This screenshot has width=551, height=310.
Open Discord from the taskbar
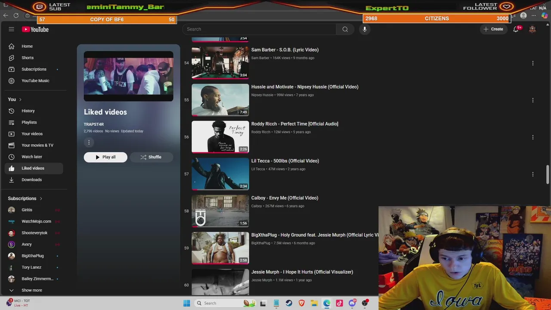pos(352,303)
